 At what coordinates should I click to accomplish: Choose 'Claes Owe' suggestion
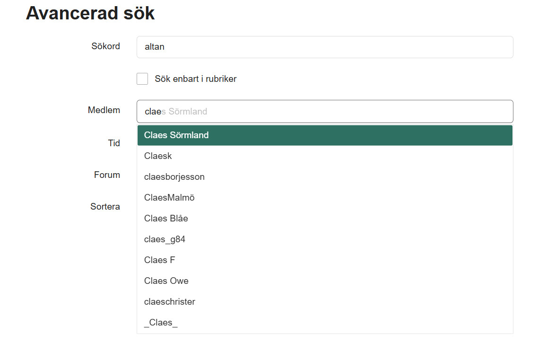(x=324, y=281)
